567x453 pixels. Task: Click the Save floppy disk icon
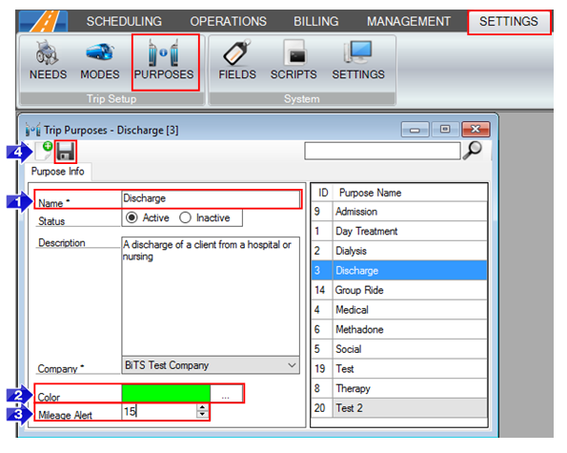coord(66,152)
